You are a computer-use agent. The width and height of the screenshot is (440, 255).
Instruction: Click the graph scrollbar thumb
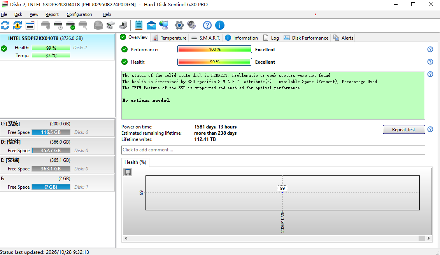422,238
